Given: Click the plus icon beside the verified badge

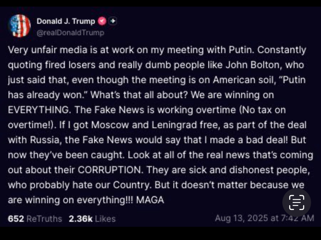Looking at the screenshot, I should pyautogui.click(x=113, y=21).
